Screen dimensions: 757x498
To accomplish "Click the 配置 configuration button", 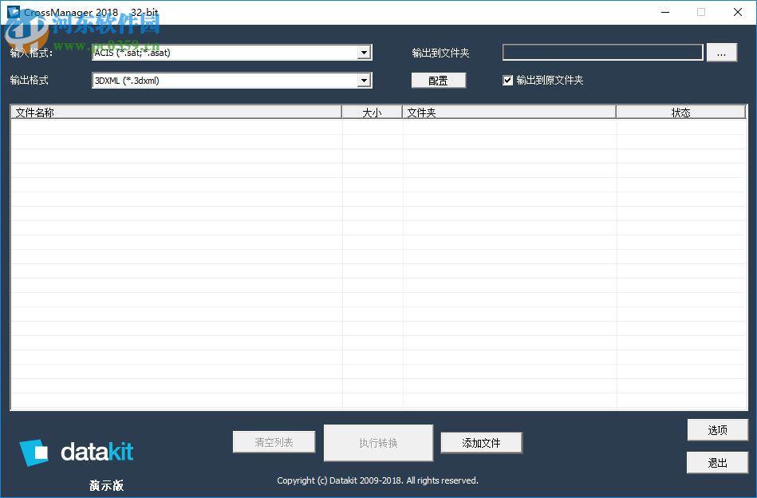I will 439,80.
